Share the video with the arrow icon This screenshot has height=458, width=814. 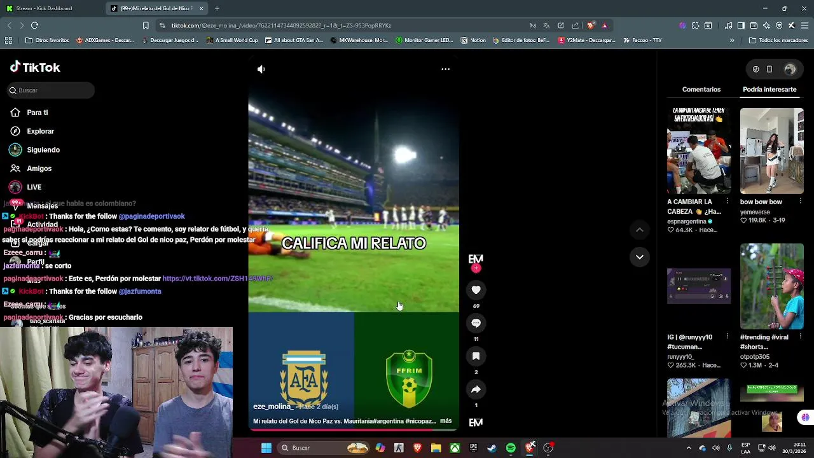point(476,389)
